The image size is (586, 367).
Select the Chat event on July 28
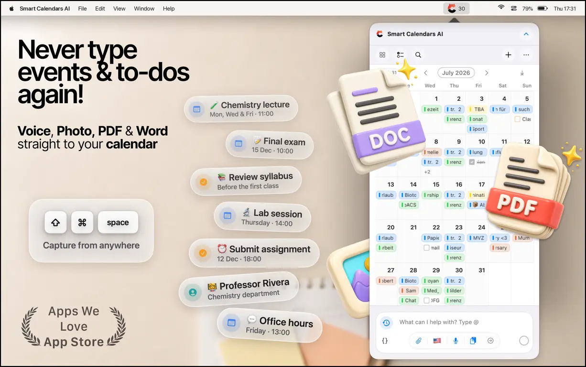pyautogui.click(x=409, y=301)
